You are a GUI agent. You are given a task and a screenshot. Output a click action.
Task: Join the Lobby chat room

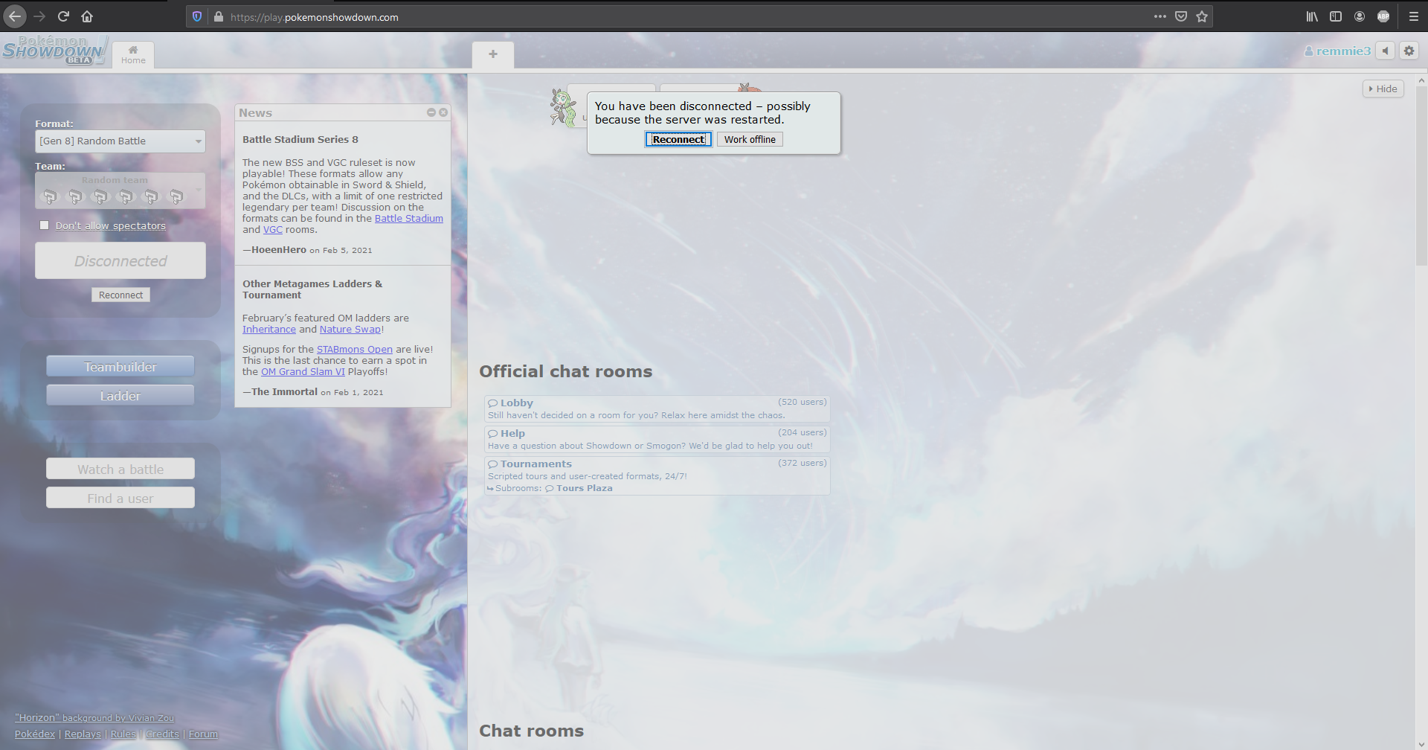coord(657,408)
